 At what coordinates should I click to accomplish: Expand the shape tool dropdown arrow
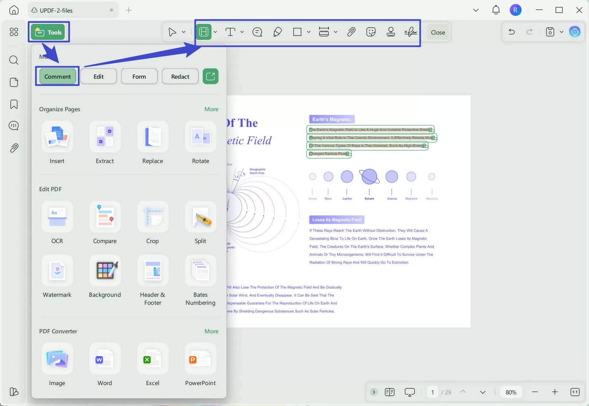point(309,32)
